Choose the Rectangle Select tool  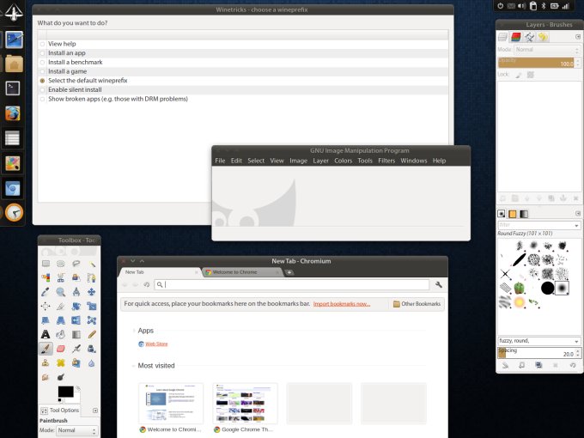click(46, 264)
